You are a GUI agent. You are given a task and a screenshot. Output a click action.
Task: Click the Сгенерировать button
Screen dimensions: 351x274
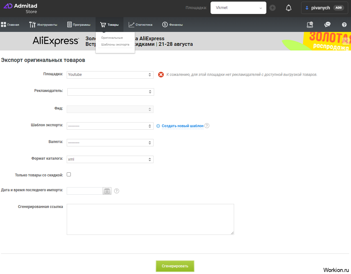pyautogui.click(x=175, y=266)
